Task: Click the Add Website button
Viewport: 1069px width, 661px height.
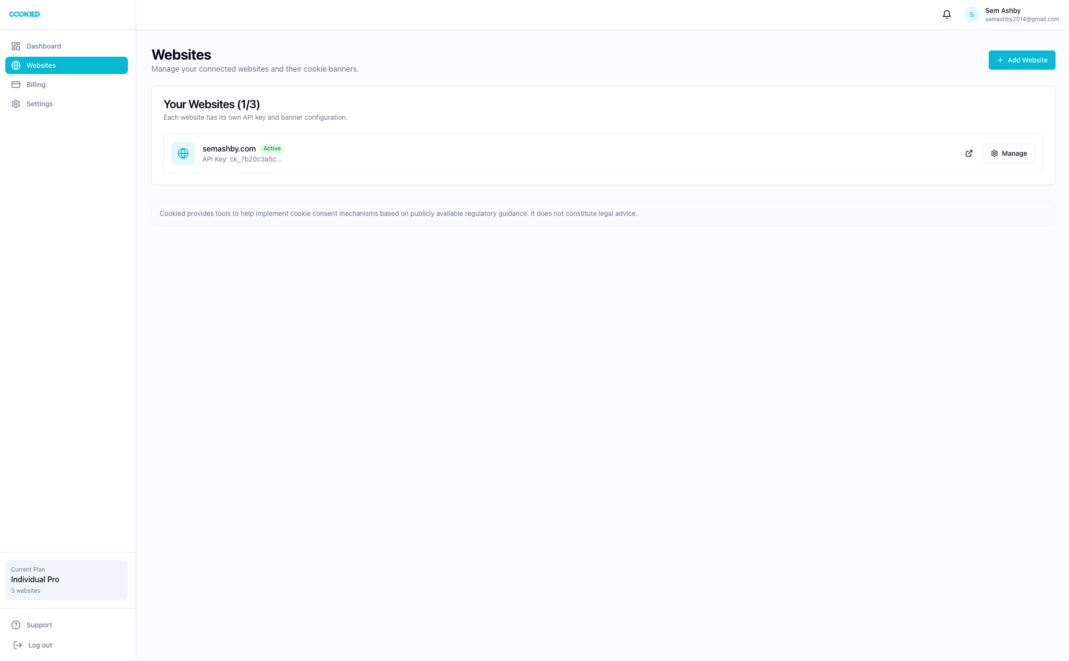Action: pyautogui.click(x=1022, y=60)
